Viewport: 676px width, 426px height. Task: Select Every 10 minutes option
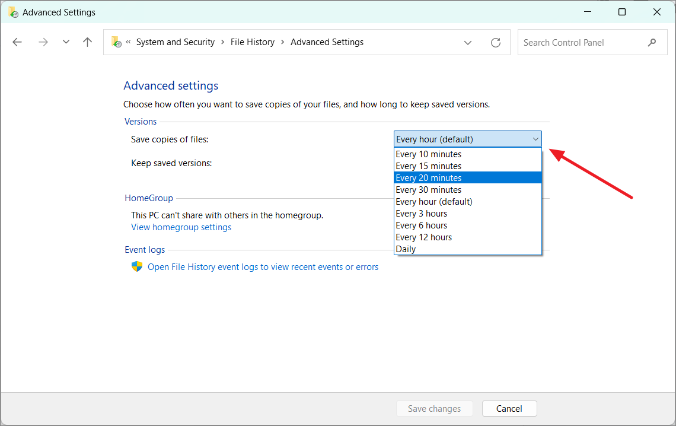tap(429, 154)
